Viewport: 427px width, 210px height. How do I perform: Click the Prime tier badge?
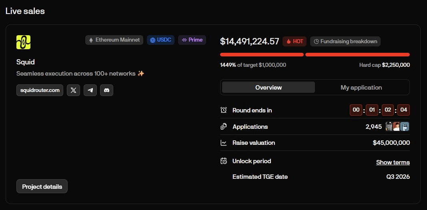192,40
